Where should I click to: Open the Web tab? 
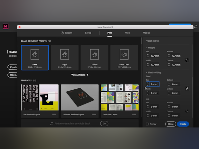[127, 33]
